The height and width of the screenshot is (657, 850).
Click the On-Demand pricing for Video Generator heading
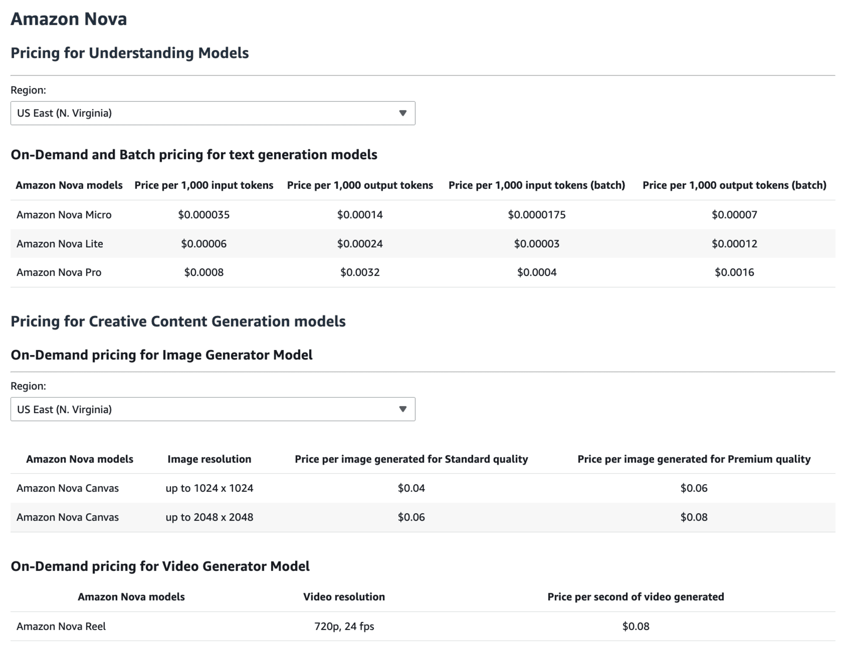pos(160,567)
